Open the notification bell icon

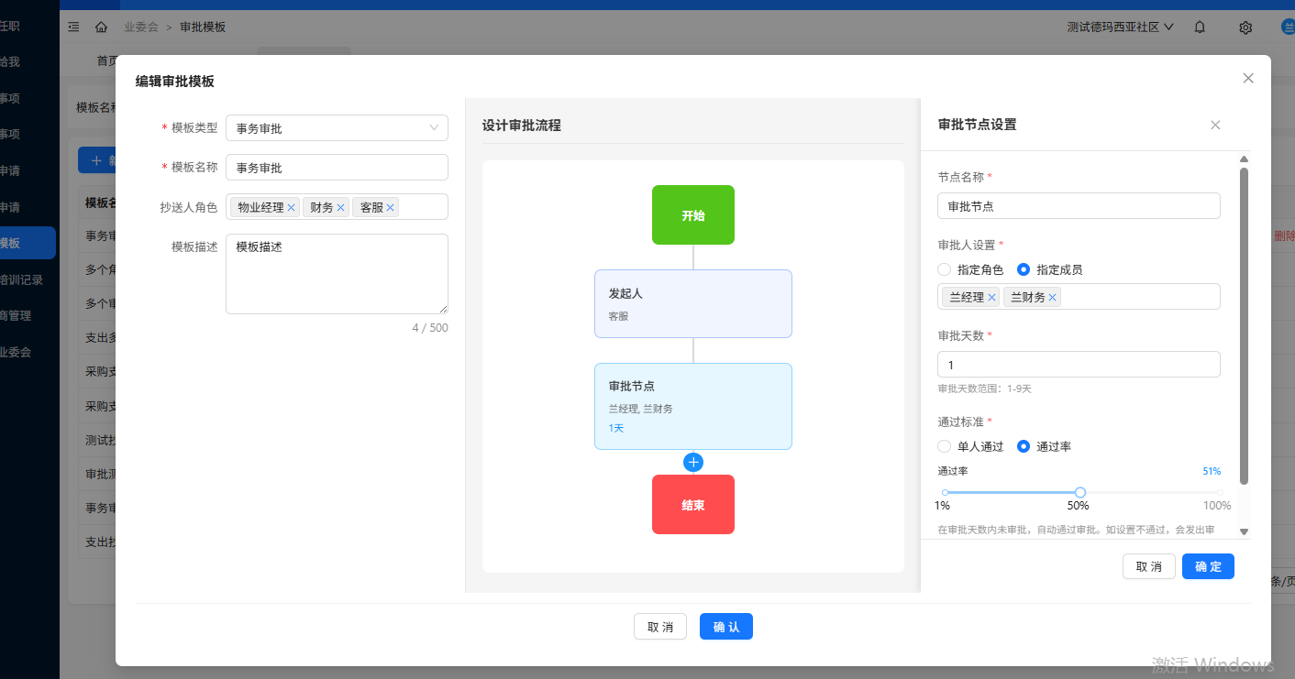click(x=1200, y=27)
